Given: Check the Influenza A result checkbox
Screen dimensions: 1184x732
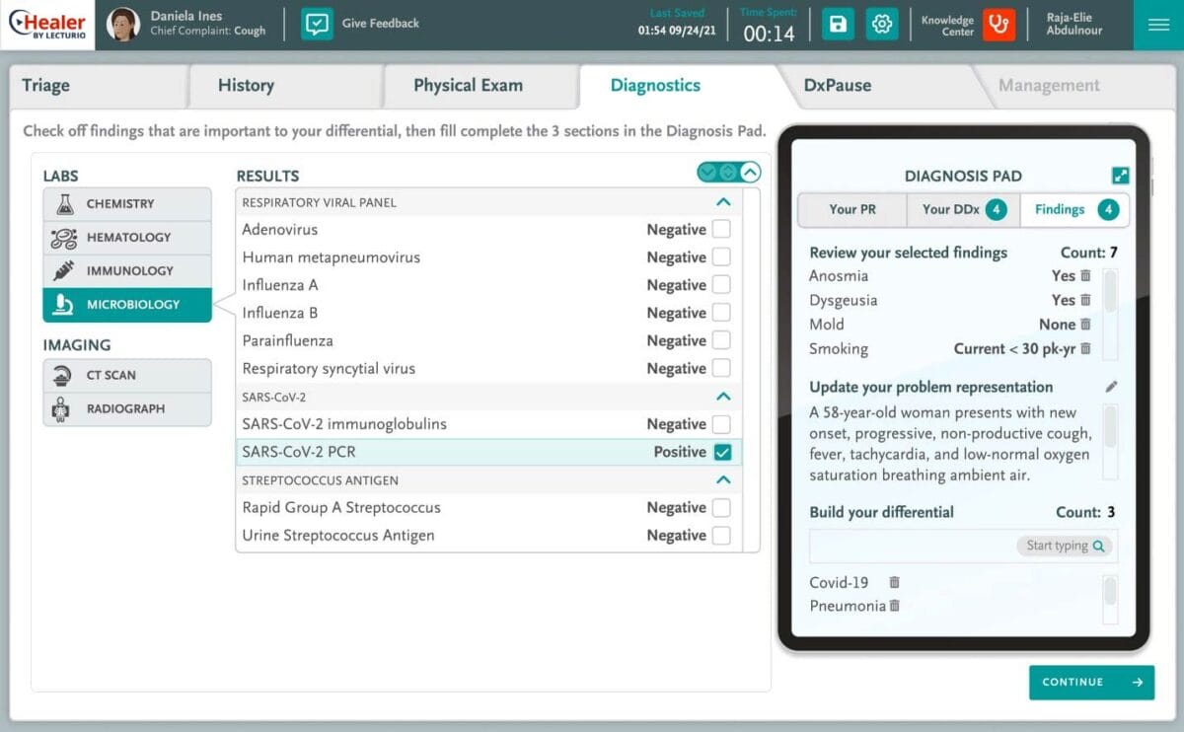Looking at the screenshot, I should [x=721, y=285].
